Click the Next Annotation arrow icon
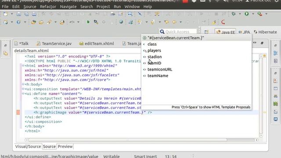This screenshot has height=158, width=281. 140,22
